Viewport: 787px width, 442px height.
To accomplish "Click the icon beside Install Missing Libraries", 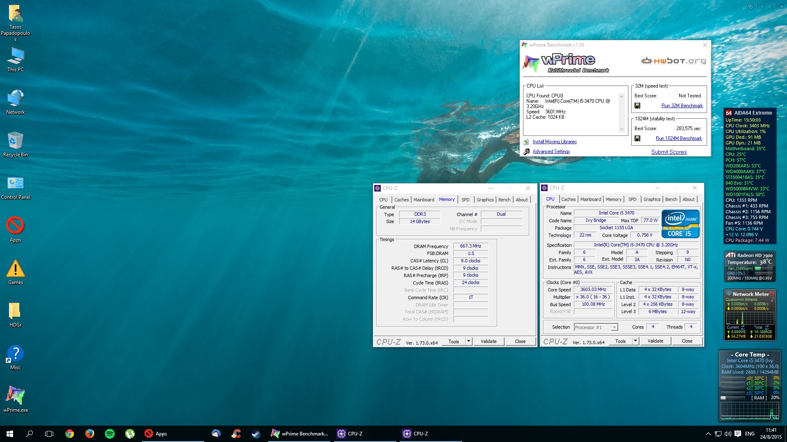I will point(526,142).
